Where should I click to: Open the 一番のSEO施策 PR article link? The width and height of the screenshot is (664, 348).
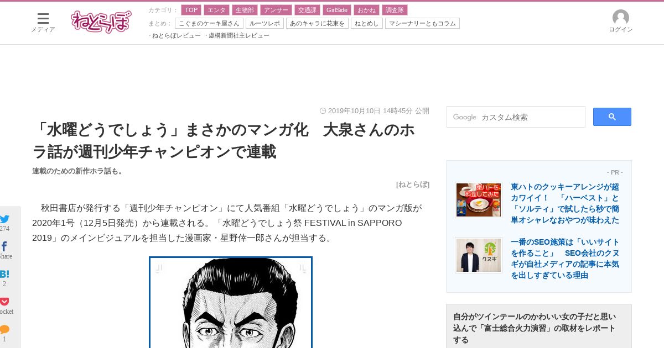[565, 259]
